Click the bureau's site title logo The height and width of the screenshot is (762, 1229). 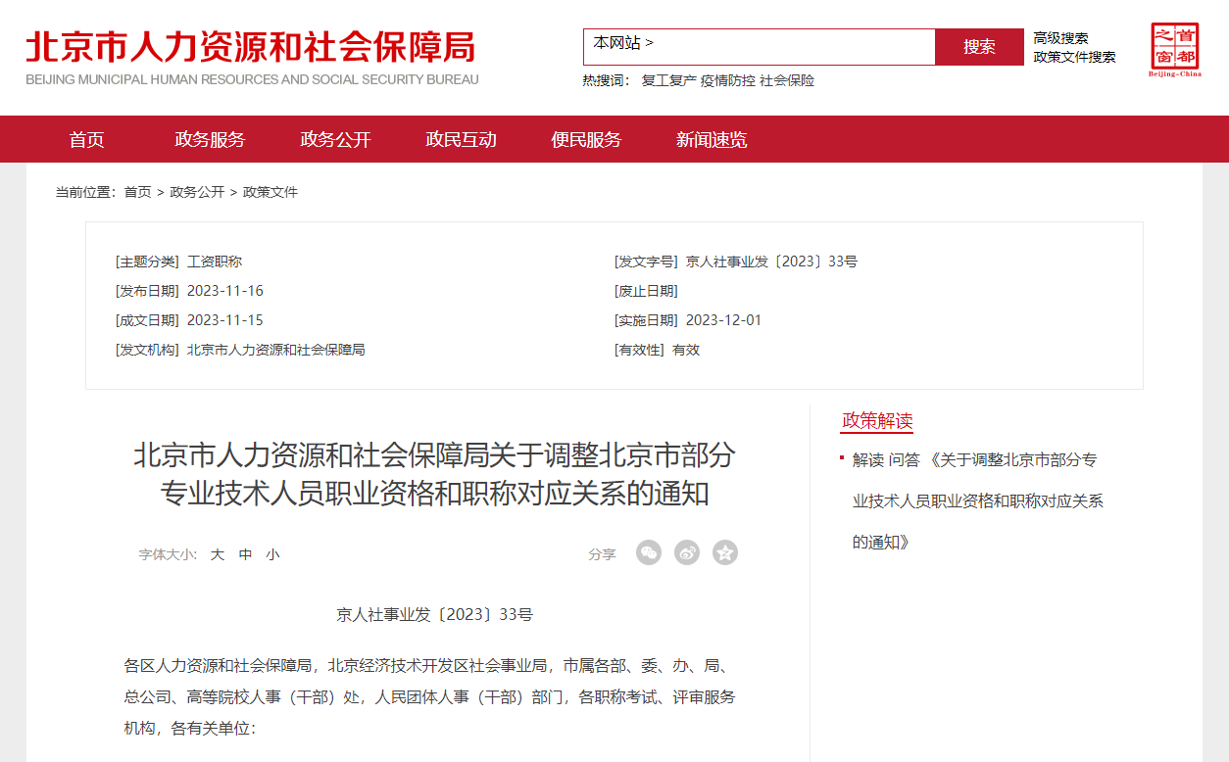click(252, 57)
